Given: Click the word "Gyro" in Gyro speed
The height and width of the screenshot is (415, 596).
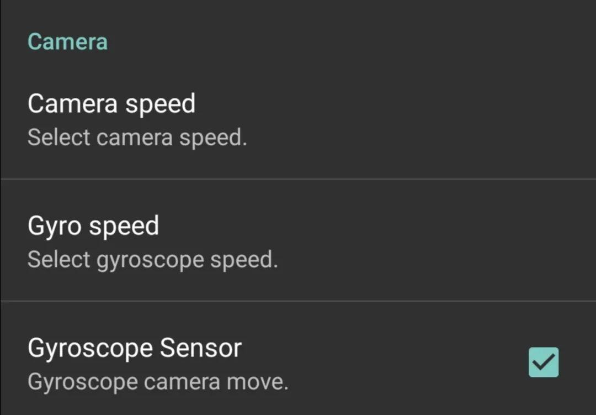Looking at the screenshot, I should 54,227.
